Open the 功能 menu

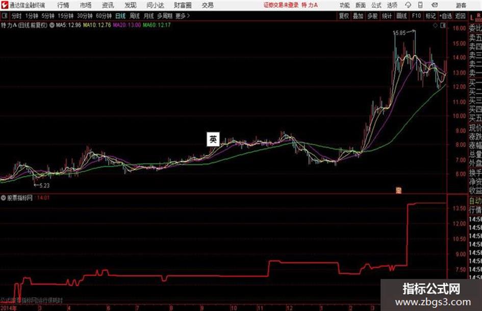click(345, 5)
